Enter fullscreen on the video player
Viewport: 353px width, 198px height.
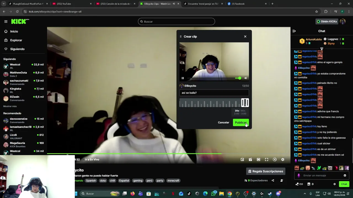point(266,159)
